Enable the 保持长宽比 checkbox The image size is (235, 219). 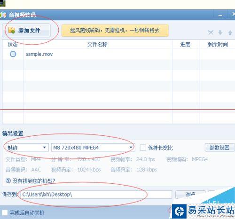pos(143,148)
